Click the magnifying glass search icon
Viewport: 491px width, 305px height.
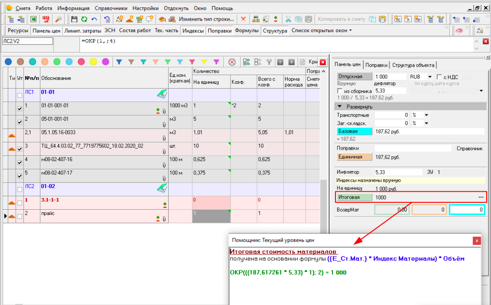tap(58, 19)
